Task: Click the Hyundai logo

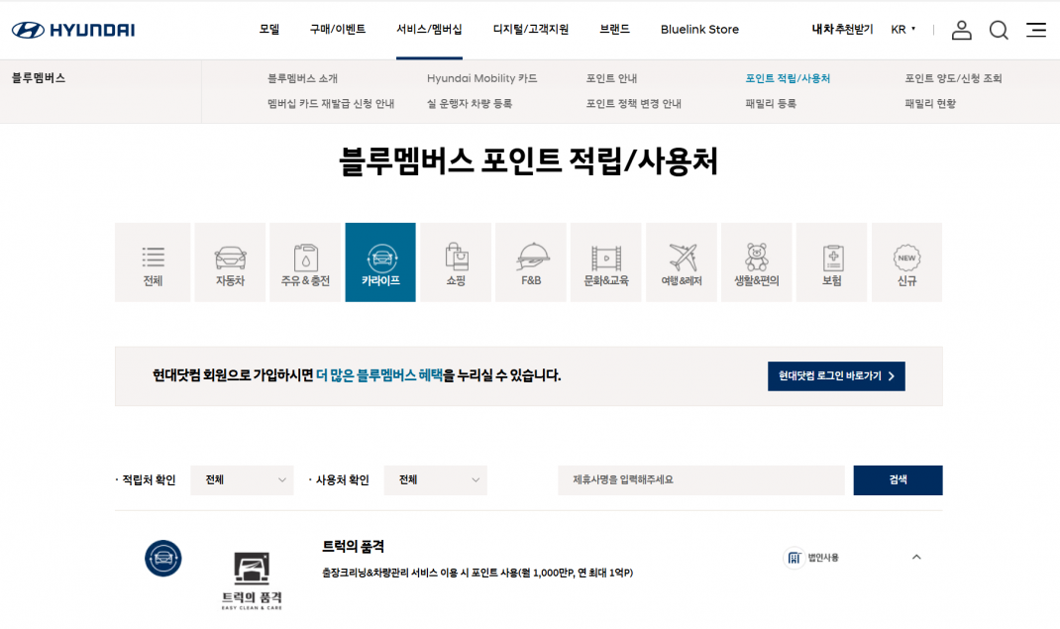Action: (73, 30)
